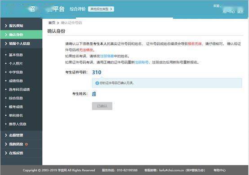Follow the 注册账号 link in the instructions
This screenshot has height=175, width=249.
tap(142, 62)
